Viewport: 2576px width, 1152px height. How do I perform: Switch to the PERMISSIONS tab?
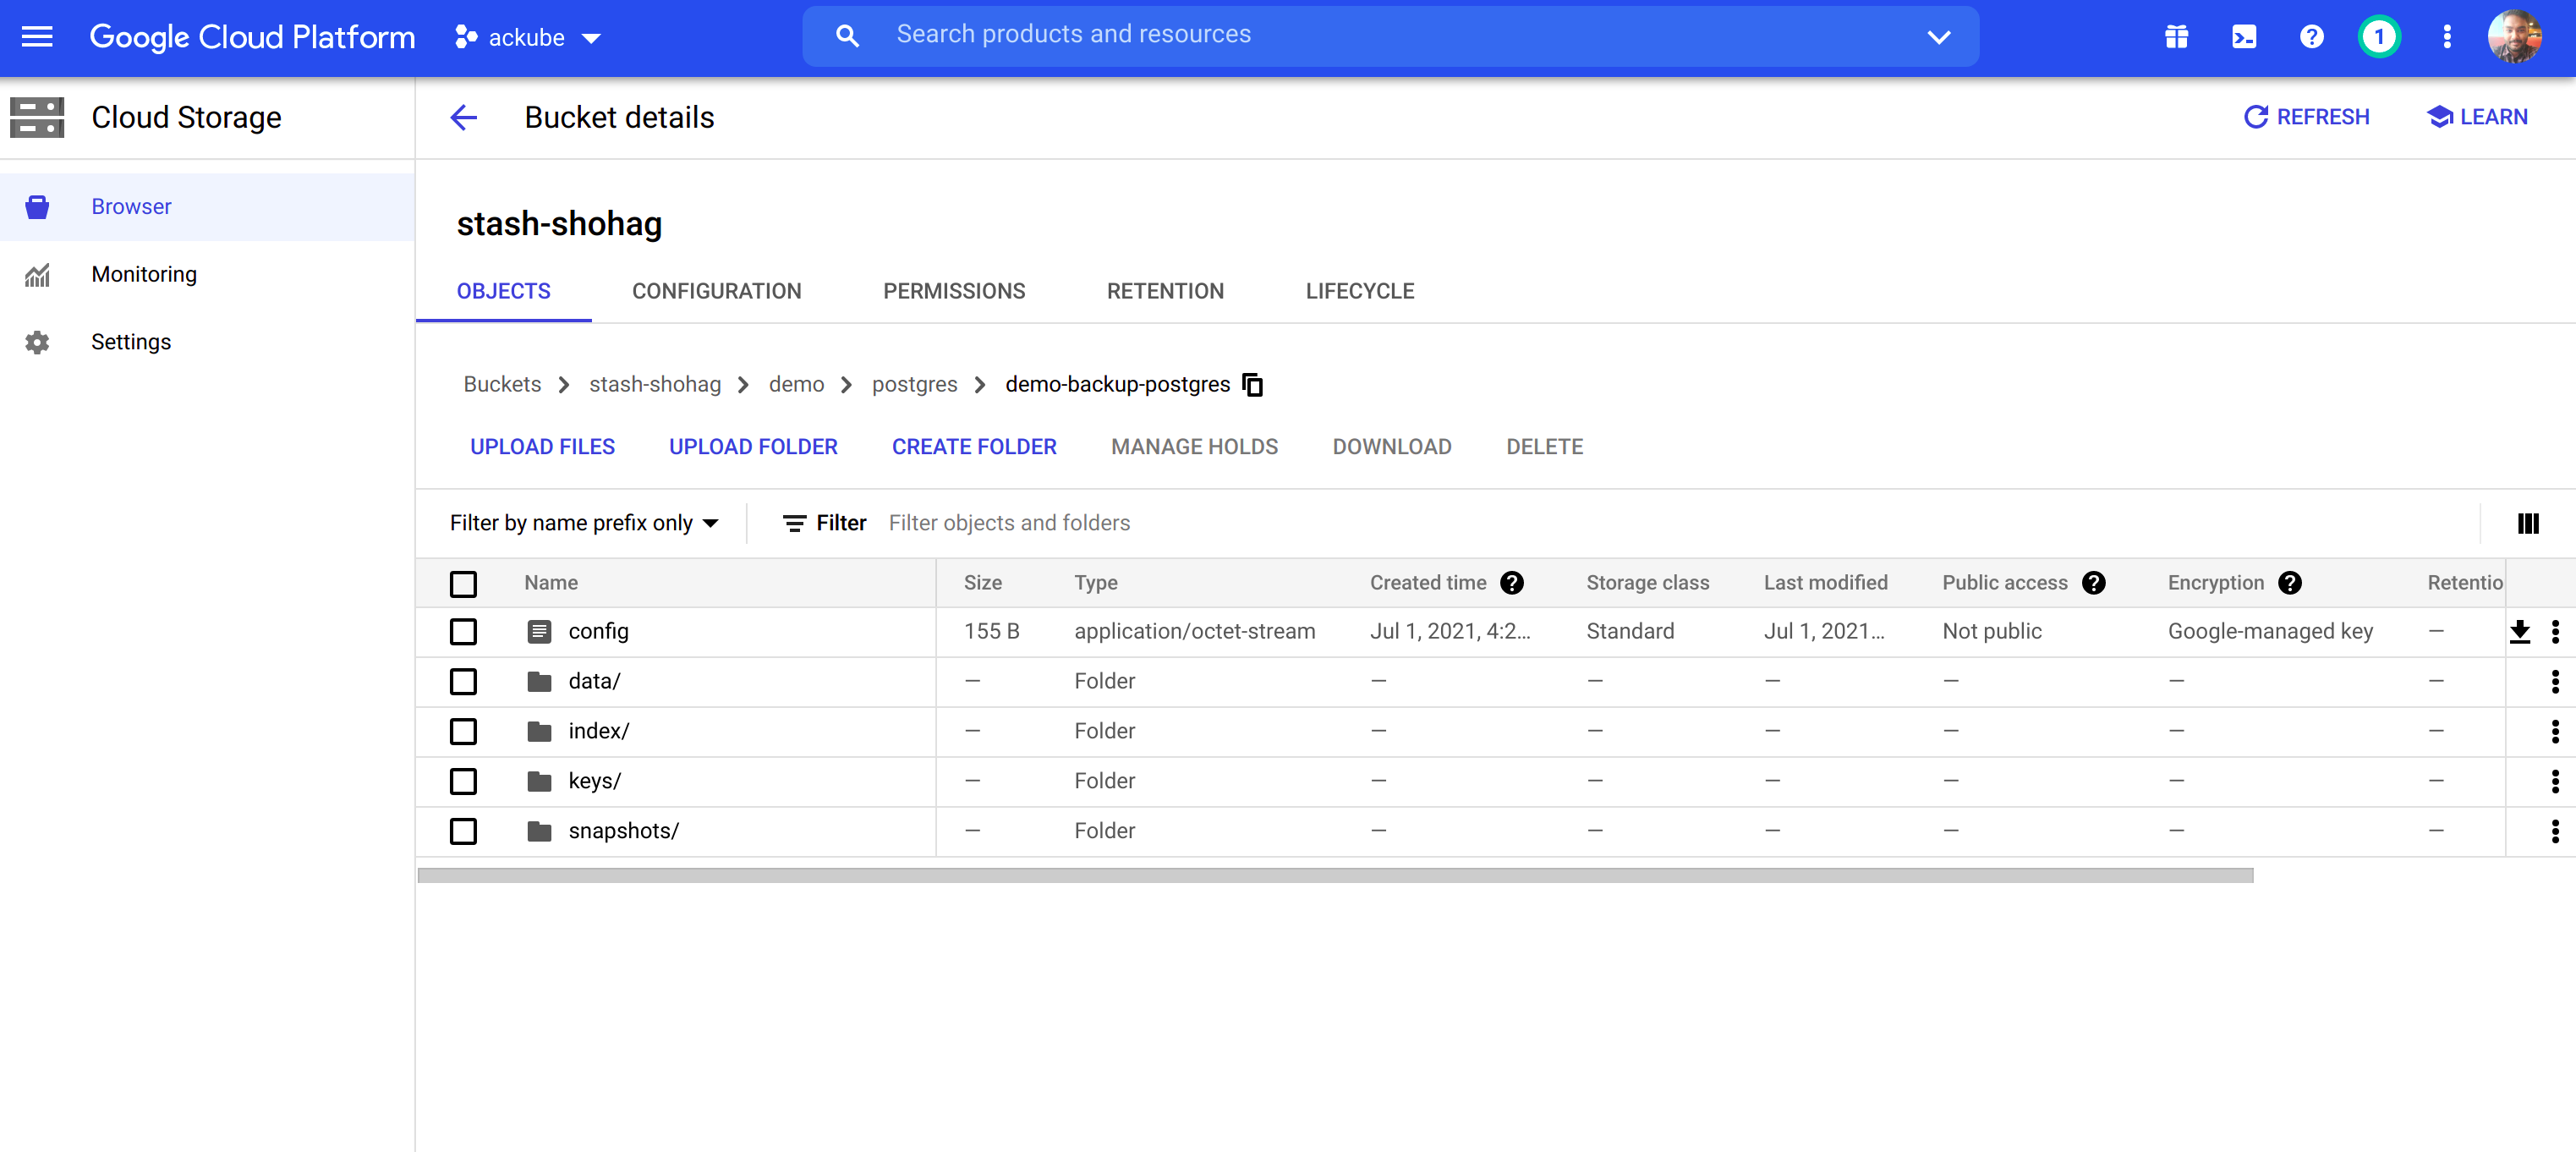pyautogui.click(x=953, y=291)
